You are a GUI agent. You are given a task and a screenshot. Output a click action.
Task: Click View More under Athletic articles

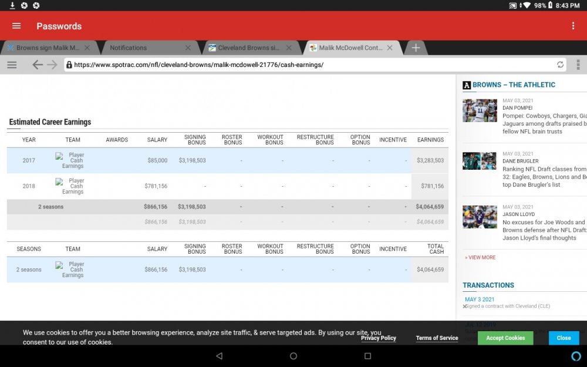coord(480,257)
